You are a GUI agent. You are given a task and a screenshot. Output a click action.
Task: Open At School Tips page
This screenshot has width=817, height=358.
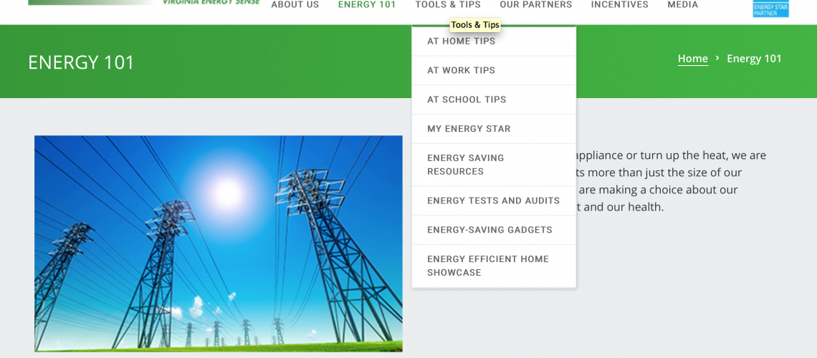coord(467,100)
